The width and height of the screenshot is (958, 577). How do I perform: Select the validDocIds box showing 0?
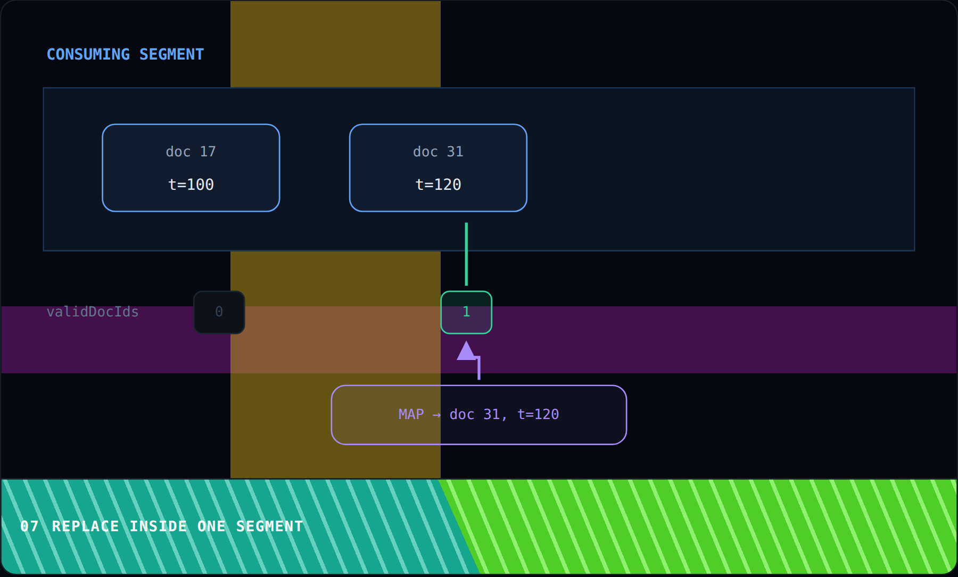click(x=219, y=312)
